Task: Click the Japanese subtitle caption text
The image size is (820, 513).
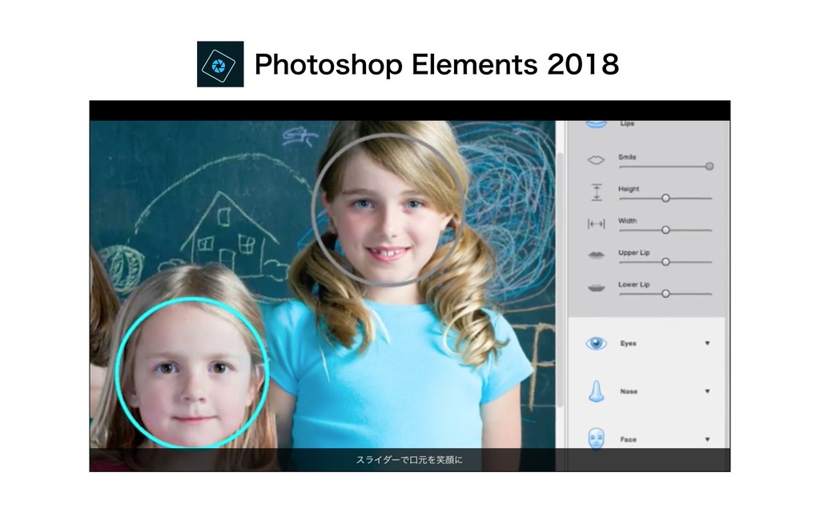Action: point(409,460)
